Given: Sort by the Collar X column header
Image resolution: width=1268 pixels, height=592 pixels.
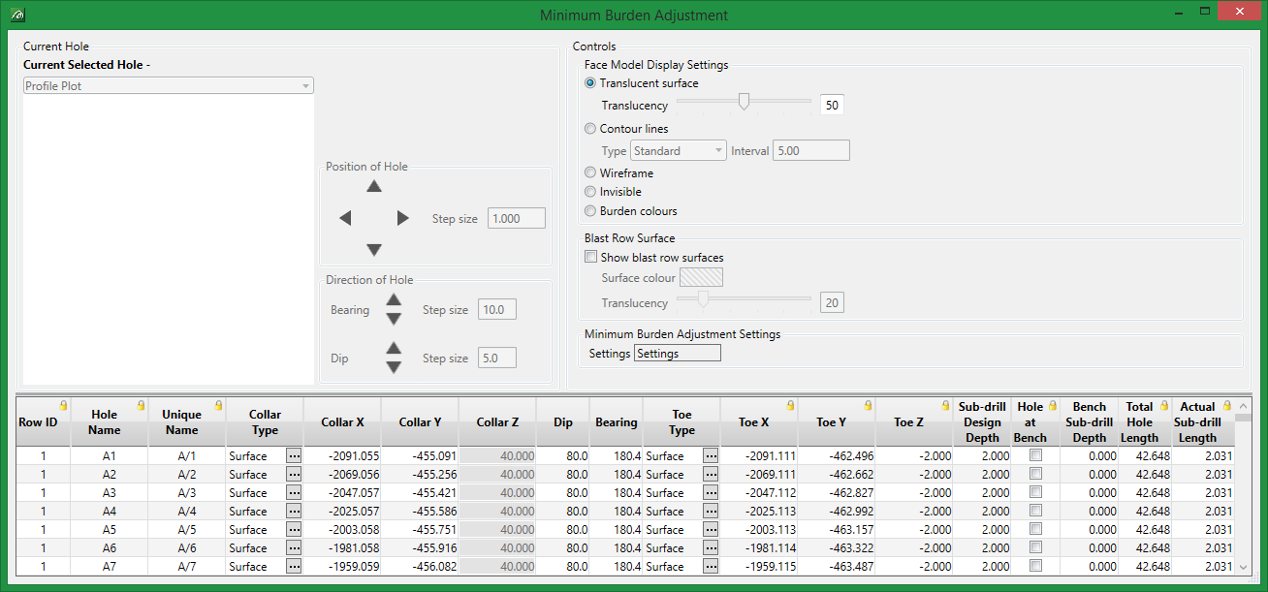Looking at the screenshot, I should (342, 422).
